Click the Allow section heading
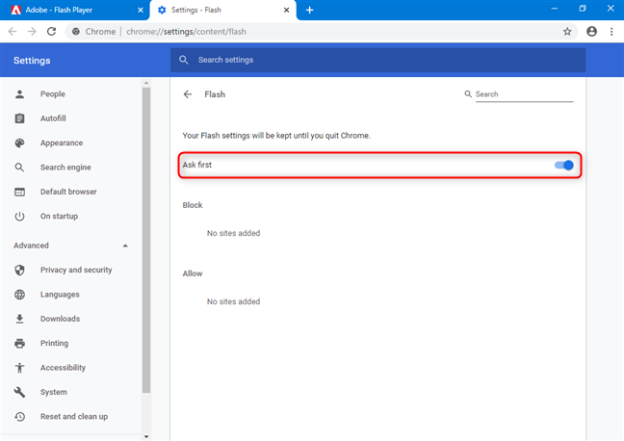This screenshot has height=441, width=624. pyautogui.click(x=193, y=273)
